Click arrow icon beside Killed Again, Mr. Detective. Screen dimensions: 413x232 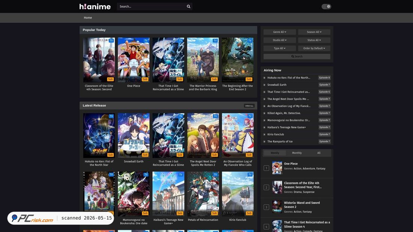pyautogui.click(x=264, y=113)
